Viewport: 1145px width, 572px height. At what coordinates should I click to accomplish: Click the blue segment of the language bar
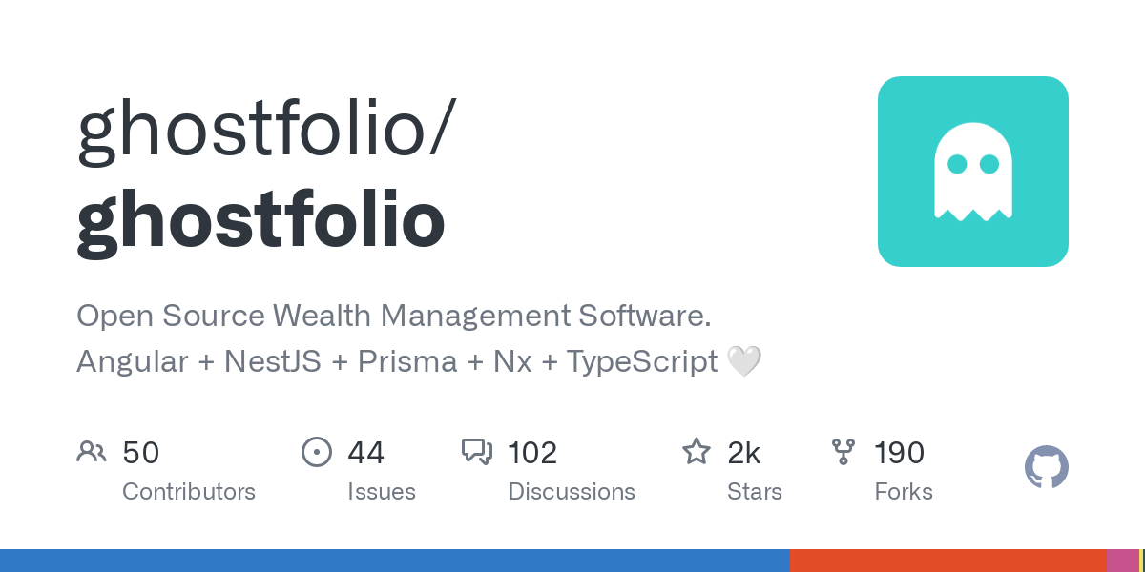[394, 561]
